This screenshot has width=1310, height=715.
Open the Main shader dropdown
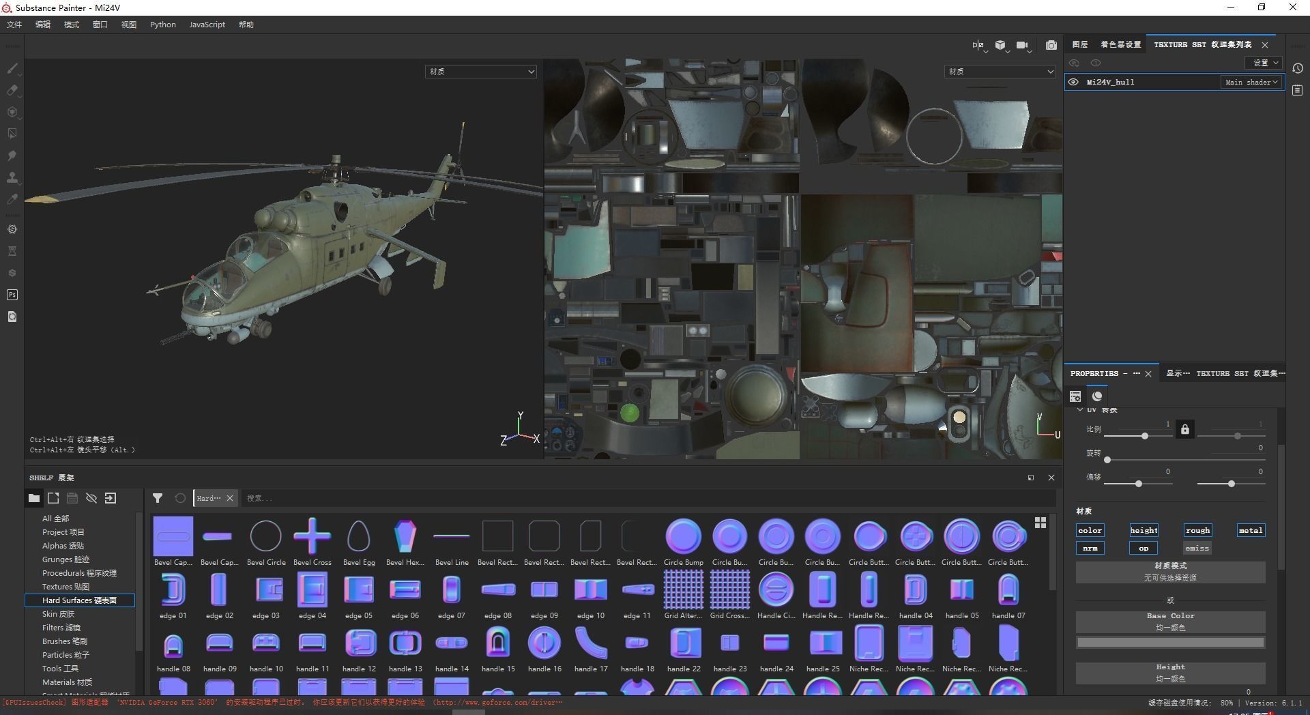coord(1251,82)
